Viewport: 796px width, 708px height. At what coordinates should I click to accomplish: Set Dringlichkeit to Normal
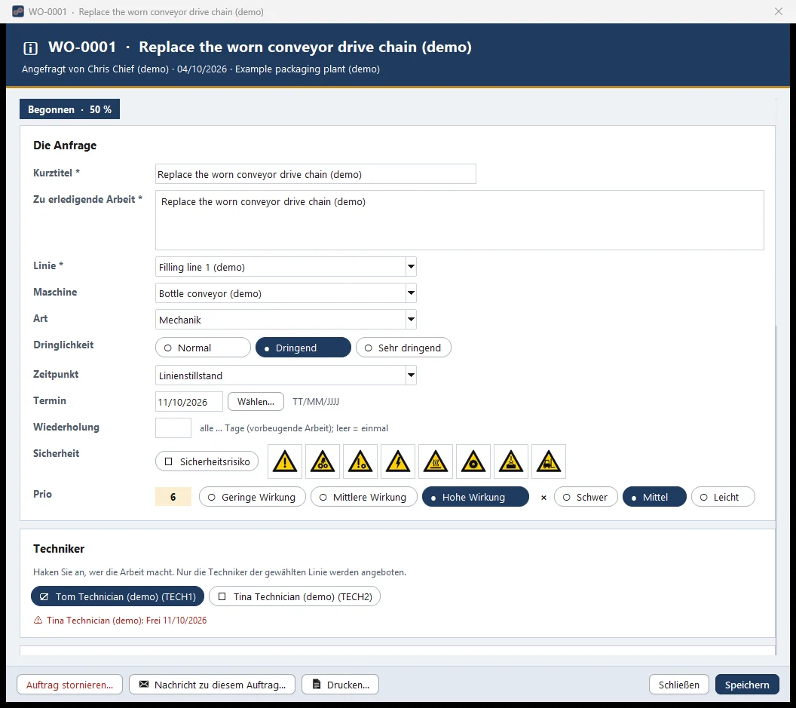[203, 348]
